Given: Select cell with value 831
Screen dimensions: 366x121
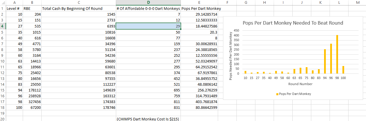Looking at the screenshot, I should pyautogui.click(x=148, y=107).
